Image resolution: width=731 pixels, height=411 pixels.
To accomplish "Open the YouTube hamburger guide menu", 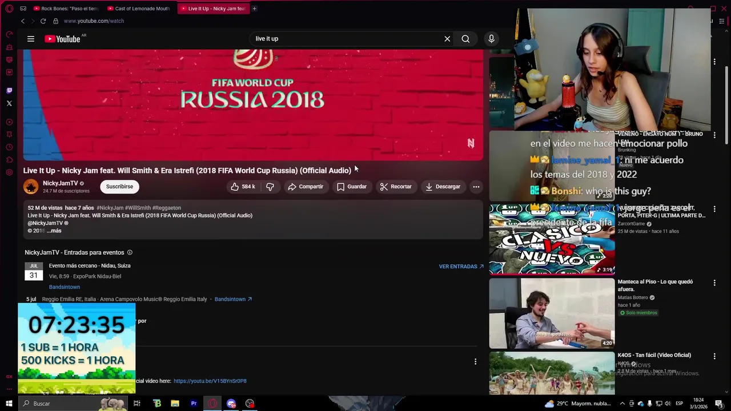I will pos(31,39).
